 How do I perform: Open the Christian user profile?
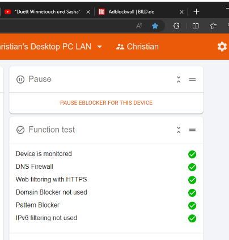(137, 47)
